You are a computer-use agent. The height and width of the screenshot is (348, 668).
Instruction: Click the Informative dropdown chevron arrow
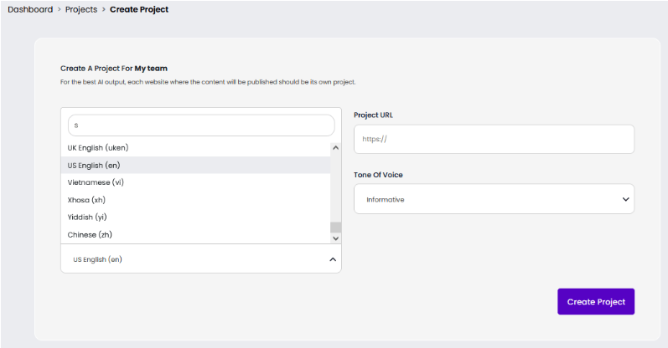coord(625,199)
